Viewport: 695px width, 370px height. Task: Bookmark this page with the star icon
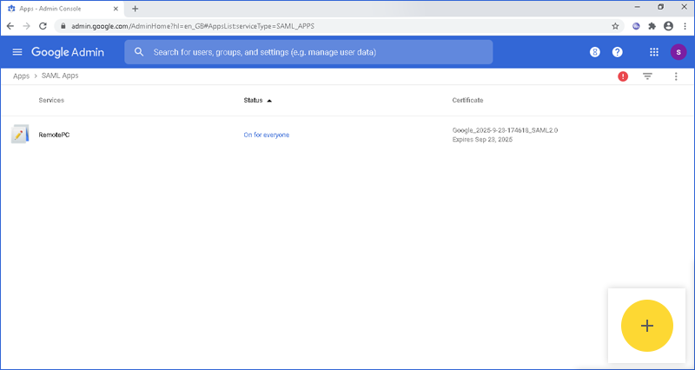[x=615, y=26]
